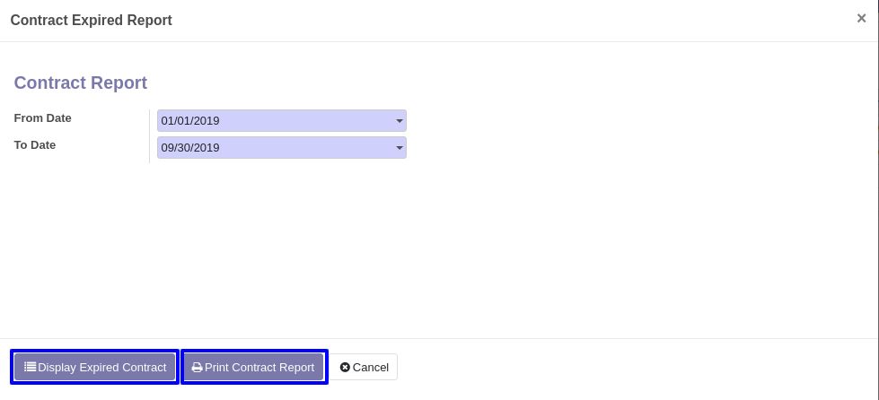The width and height of the screenshot is (879, 400).
Task: Click the empty white area of the dialog body
Action: tap(440, 247)
